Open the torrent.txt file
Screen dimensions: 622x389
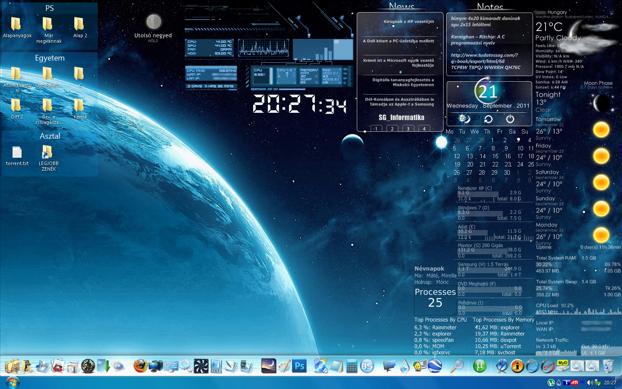(x=17, y=156)
